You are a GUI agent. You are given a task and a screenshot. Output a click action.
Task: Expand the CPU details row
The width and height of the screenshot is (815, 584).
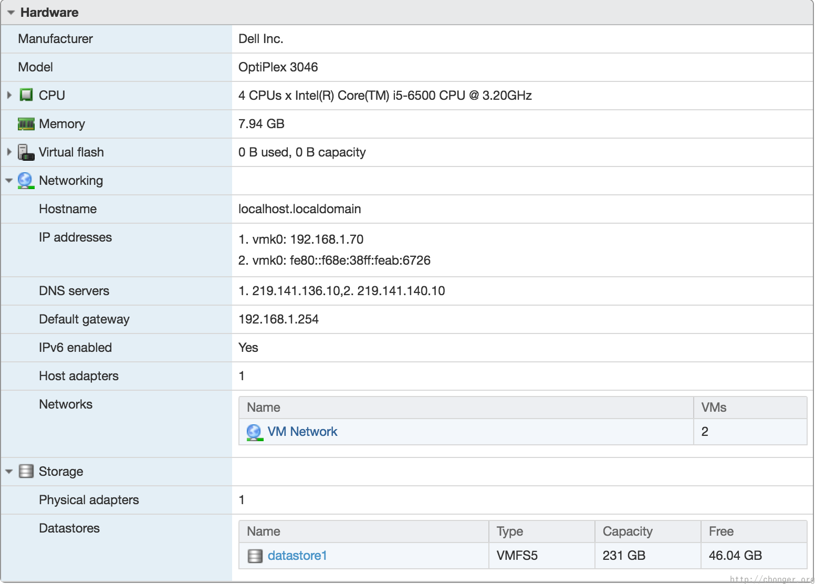(9, 95)
